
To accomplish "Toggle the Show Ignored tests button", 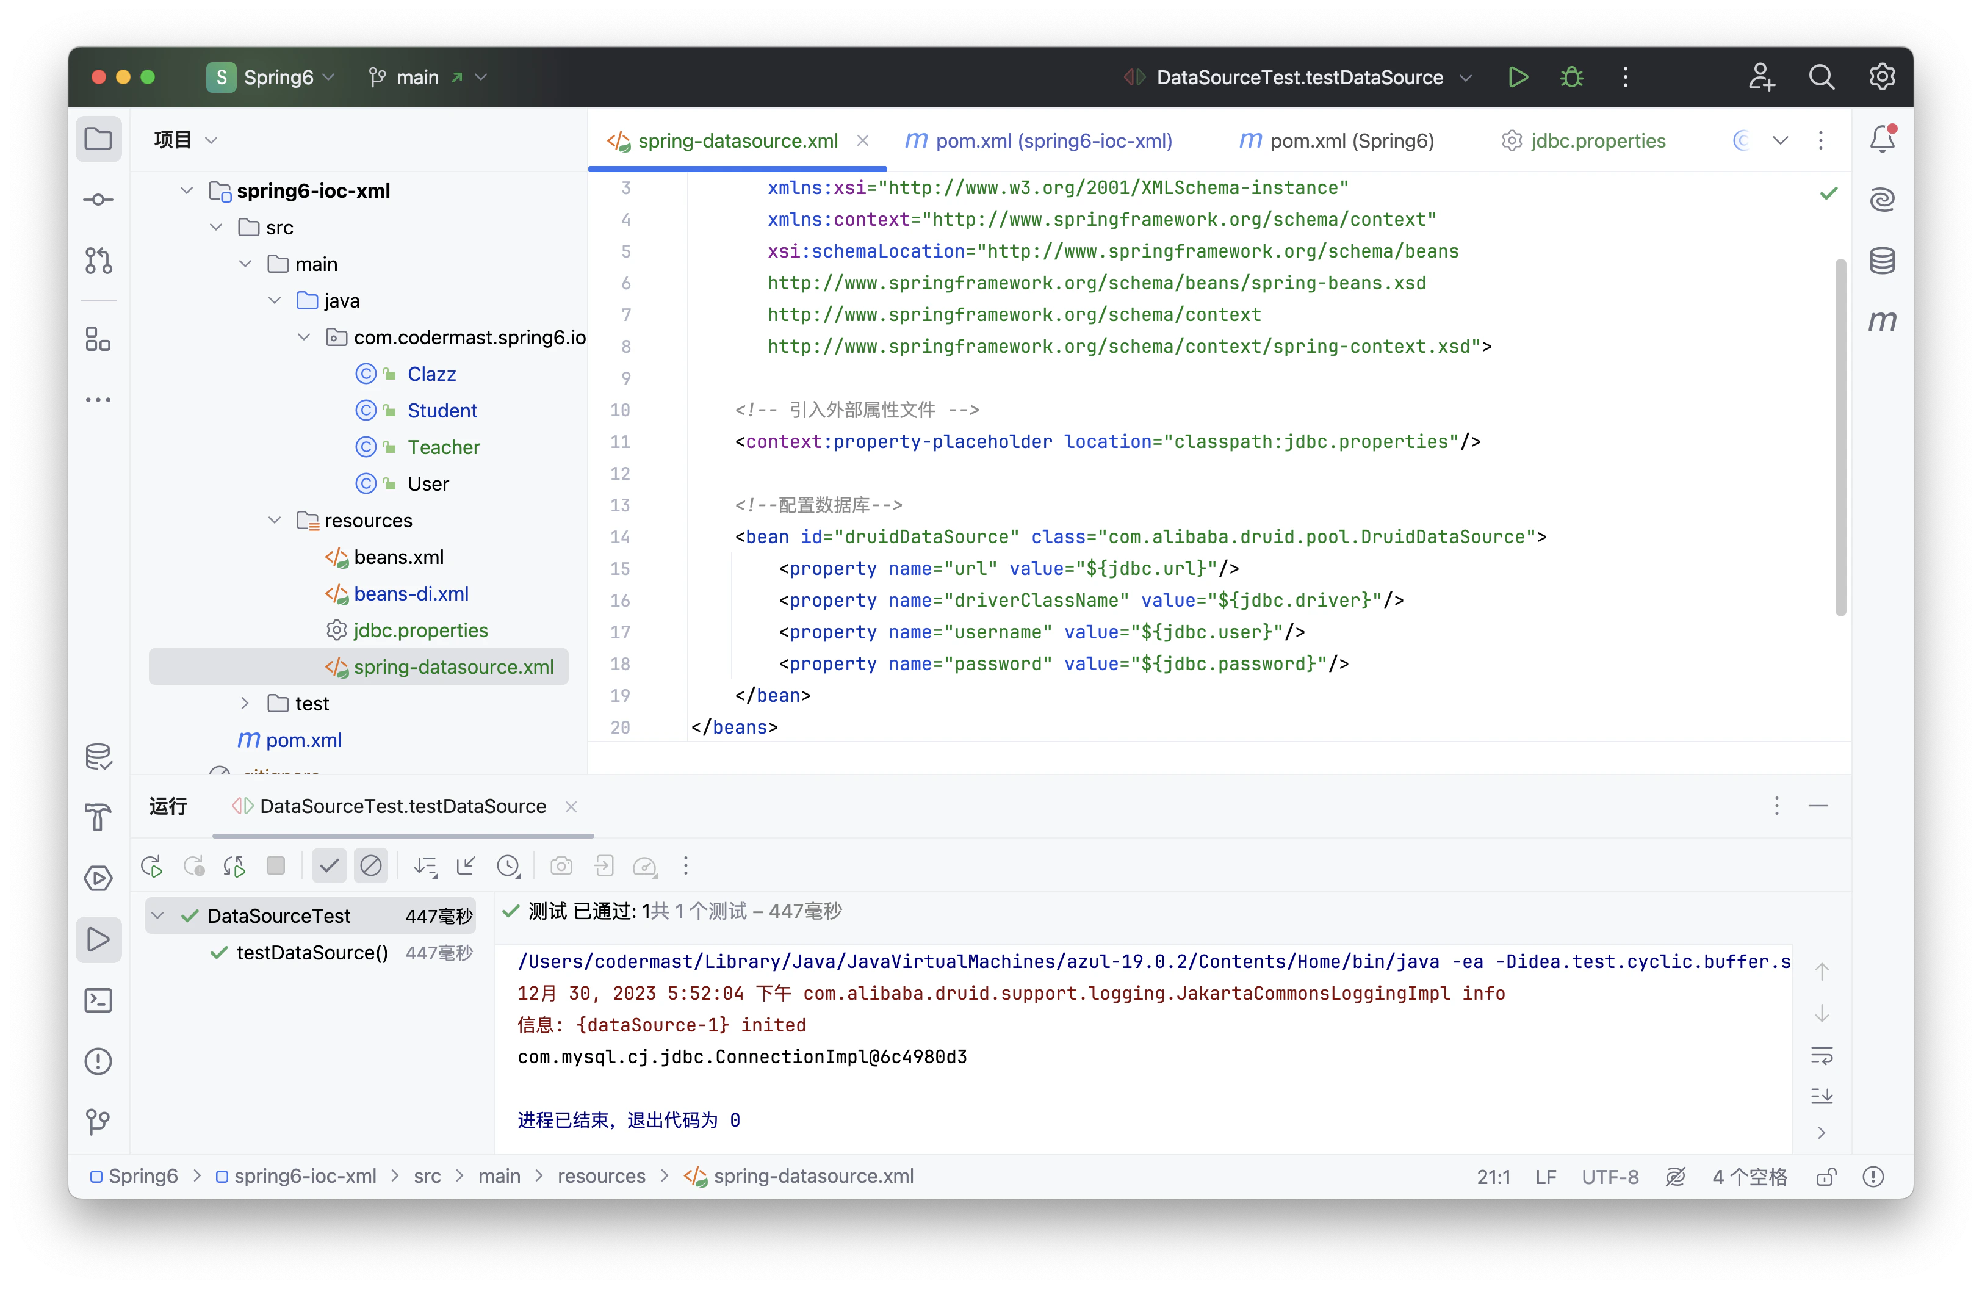I will tap(370, 866).
